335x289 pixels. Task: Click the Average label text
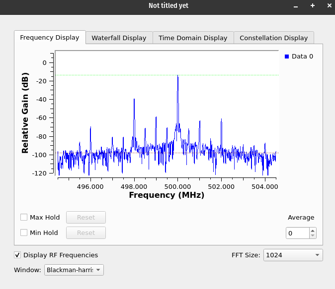click(x=301, y=218)
